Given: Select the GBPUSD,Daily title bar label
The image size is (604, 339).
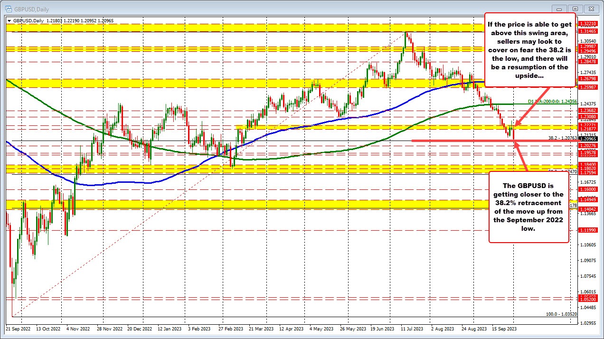Looking at the screenshot, I should [31, 9].
